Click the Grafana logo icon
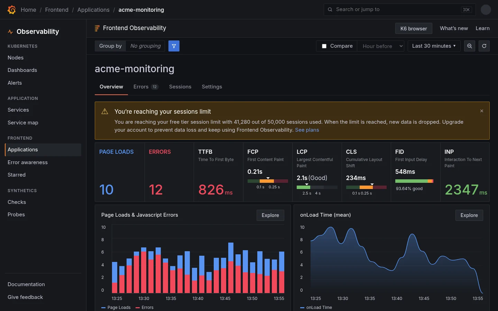 point(12,10)
